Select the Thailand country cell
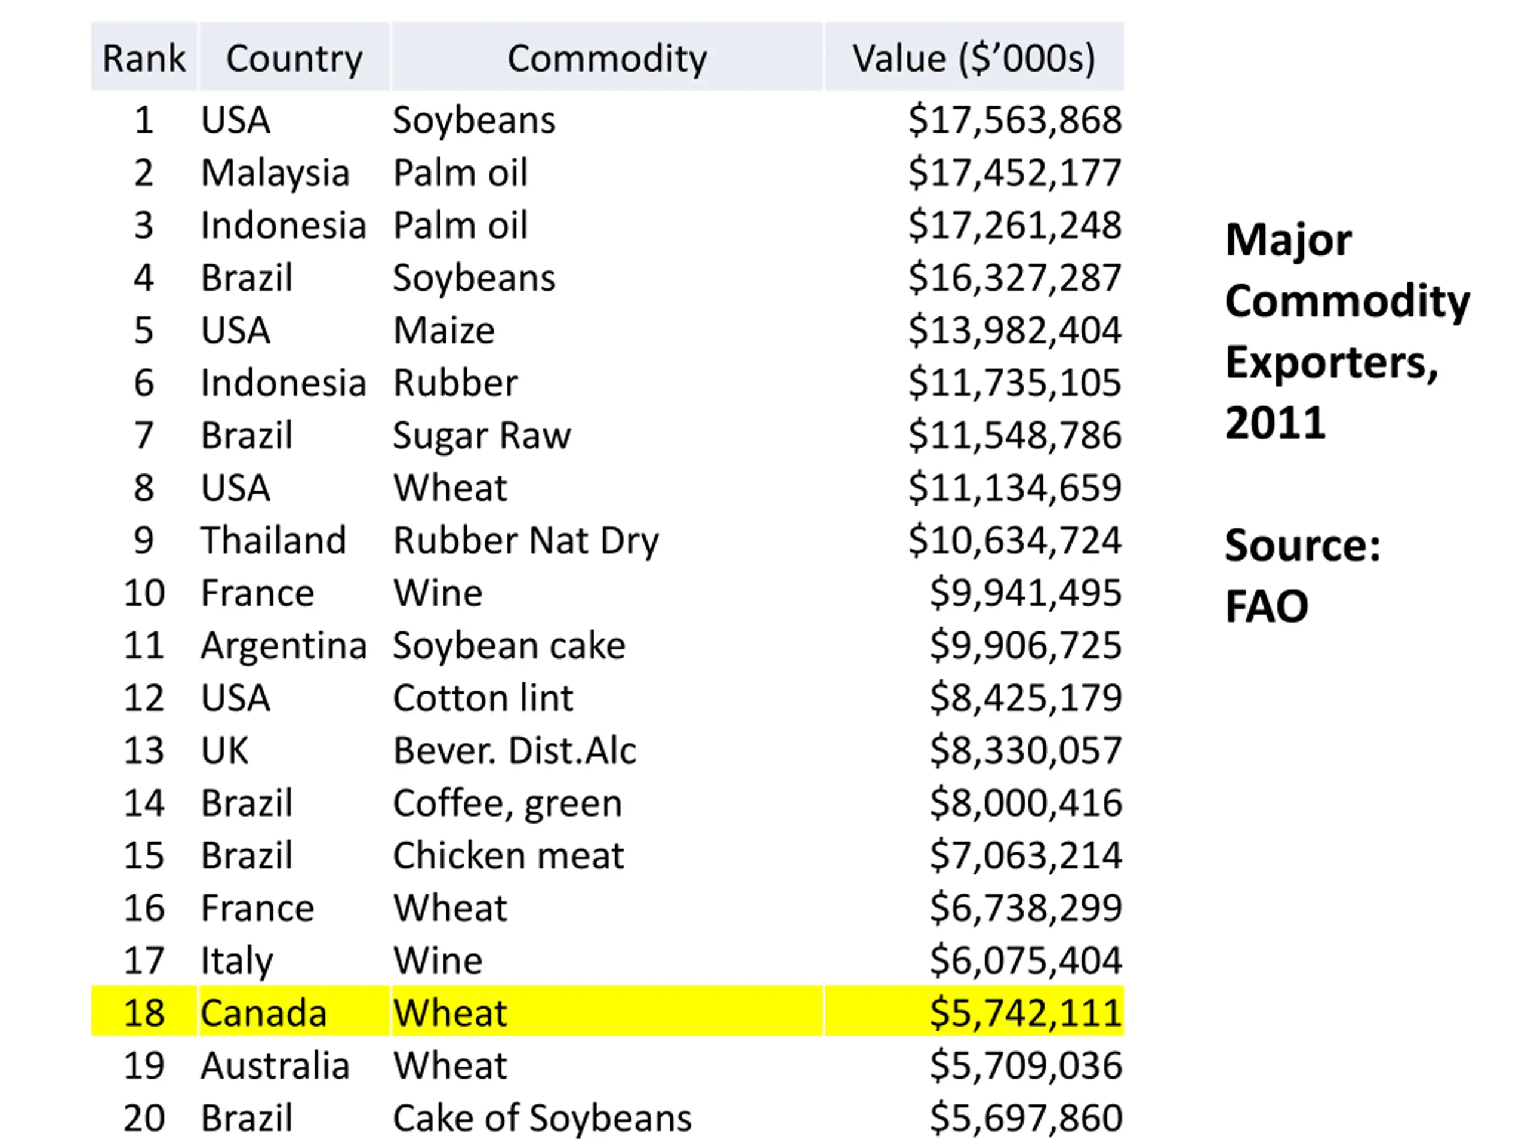This screenshot has width=1528, height=1146. 273,540
